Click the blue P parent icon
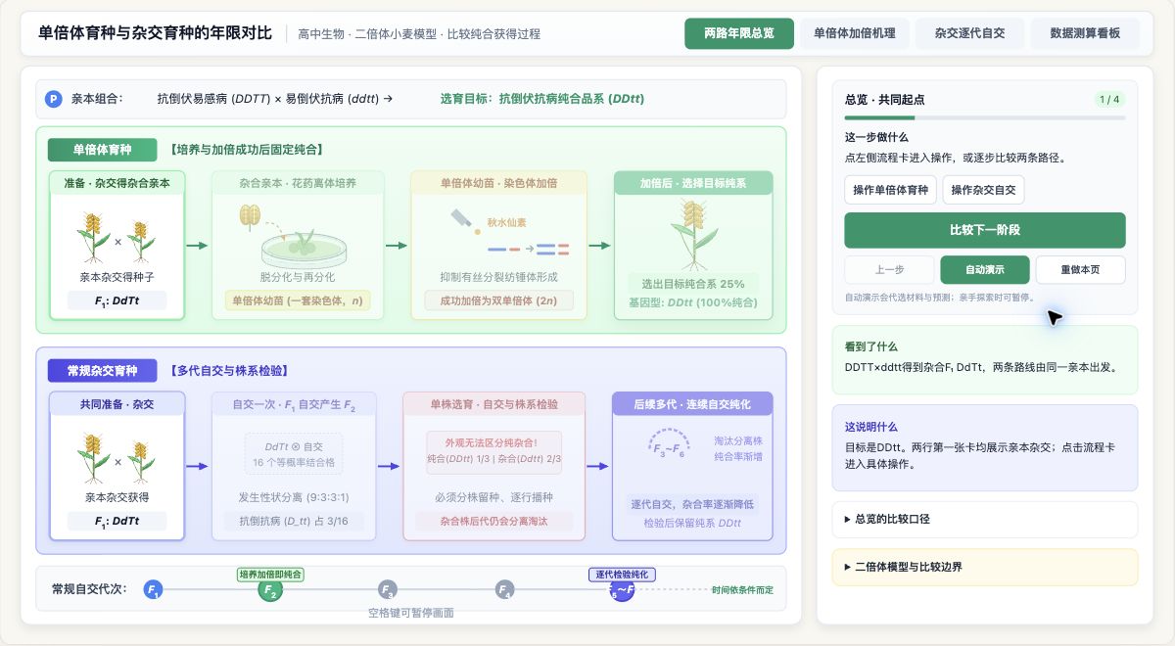The height and width of the screenshot is (646, 1175). click(x=53, y=99)
